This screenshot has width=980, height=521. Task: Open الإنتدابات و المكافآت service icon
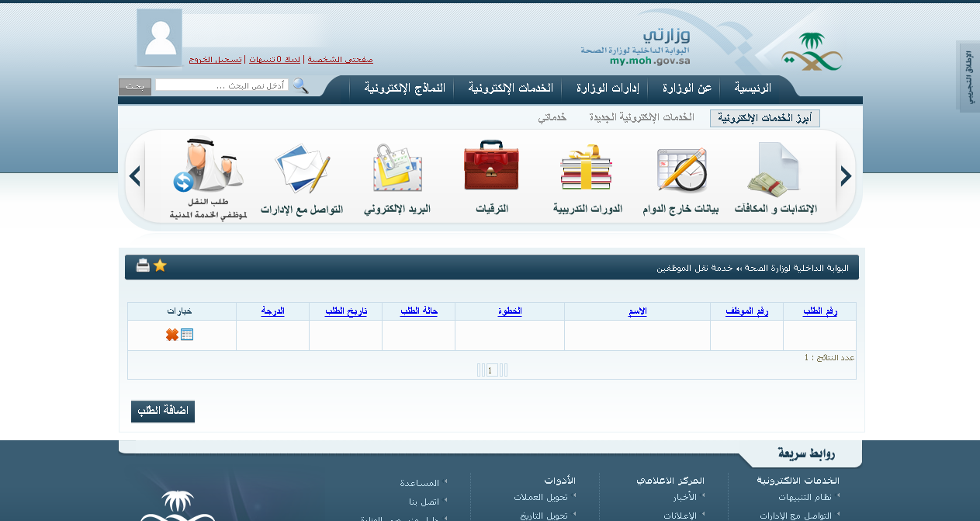[x=774, y=169]
